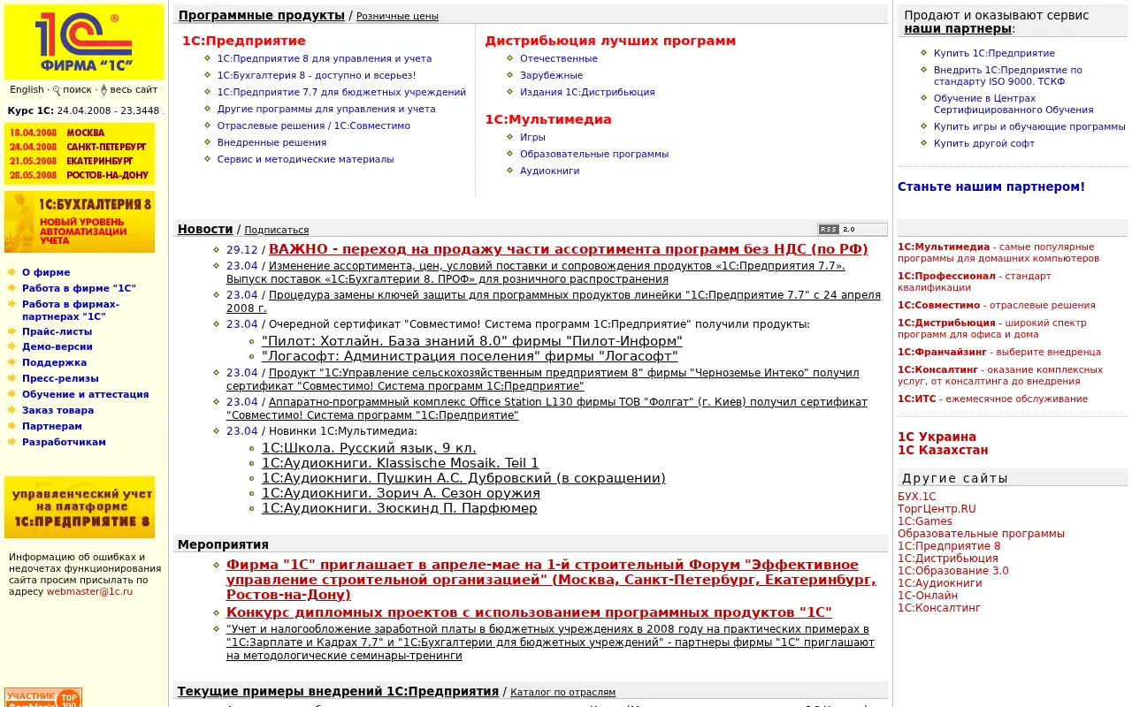Click Станьте нашим партнером! link
This screenshot has height=707, width=1132.
click(991, 186)
